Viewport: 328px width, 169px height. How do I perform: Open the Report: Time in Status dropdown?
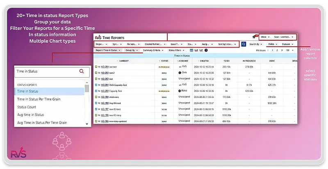coord(108,50)
